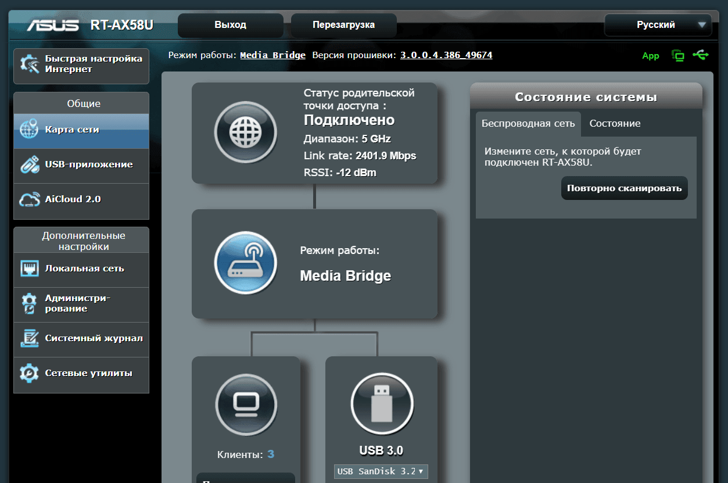Click the Диапазон: 5 GHz text
728x483 pixels.
(x=347, y=139)
